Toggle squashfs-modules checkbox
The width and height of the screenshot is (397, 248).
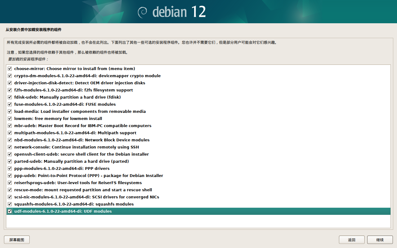pos(10,204)
